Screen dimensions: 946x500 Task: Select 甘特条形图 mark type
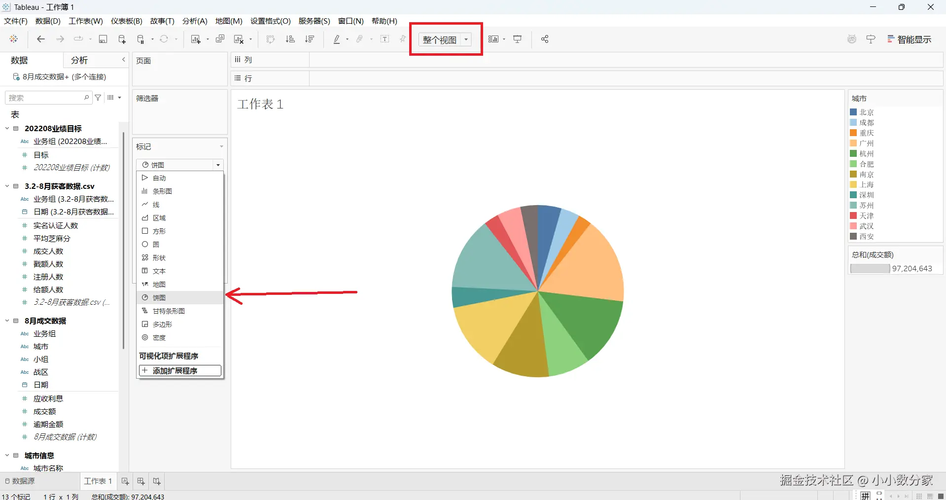(180, 311)
